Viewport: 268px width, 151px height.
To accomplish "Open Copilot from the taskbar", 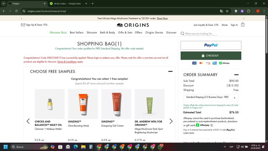I will pyautogui.click(x=52, y=147).
